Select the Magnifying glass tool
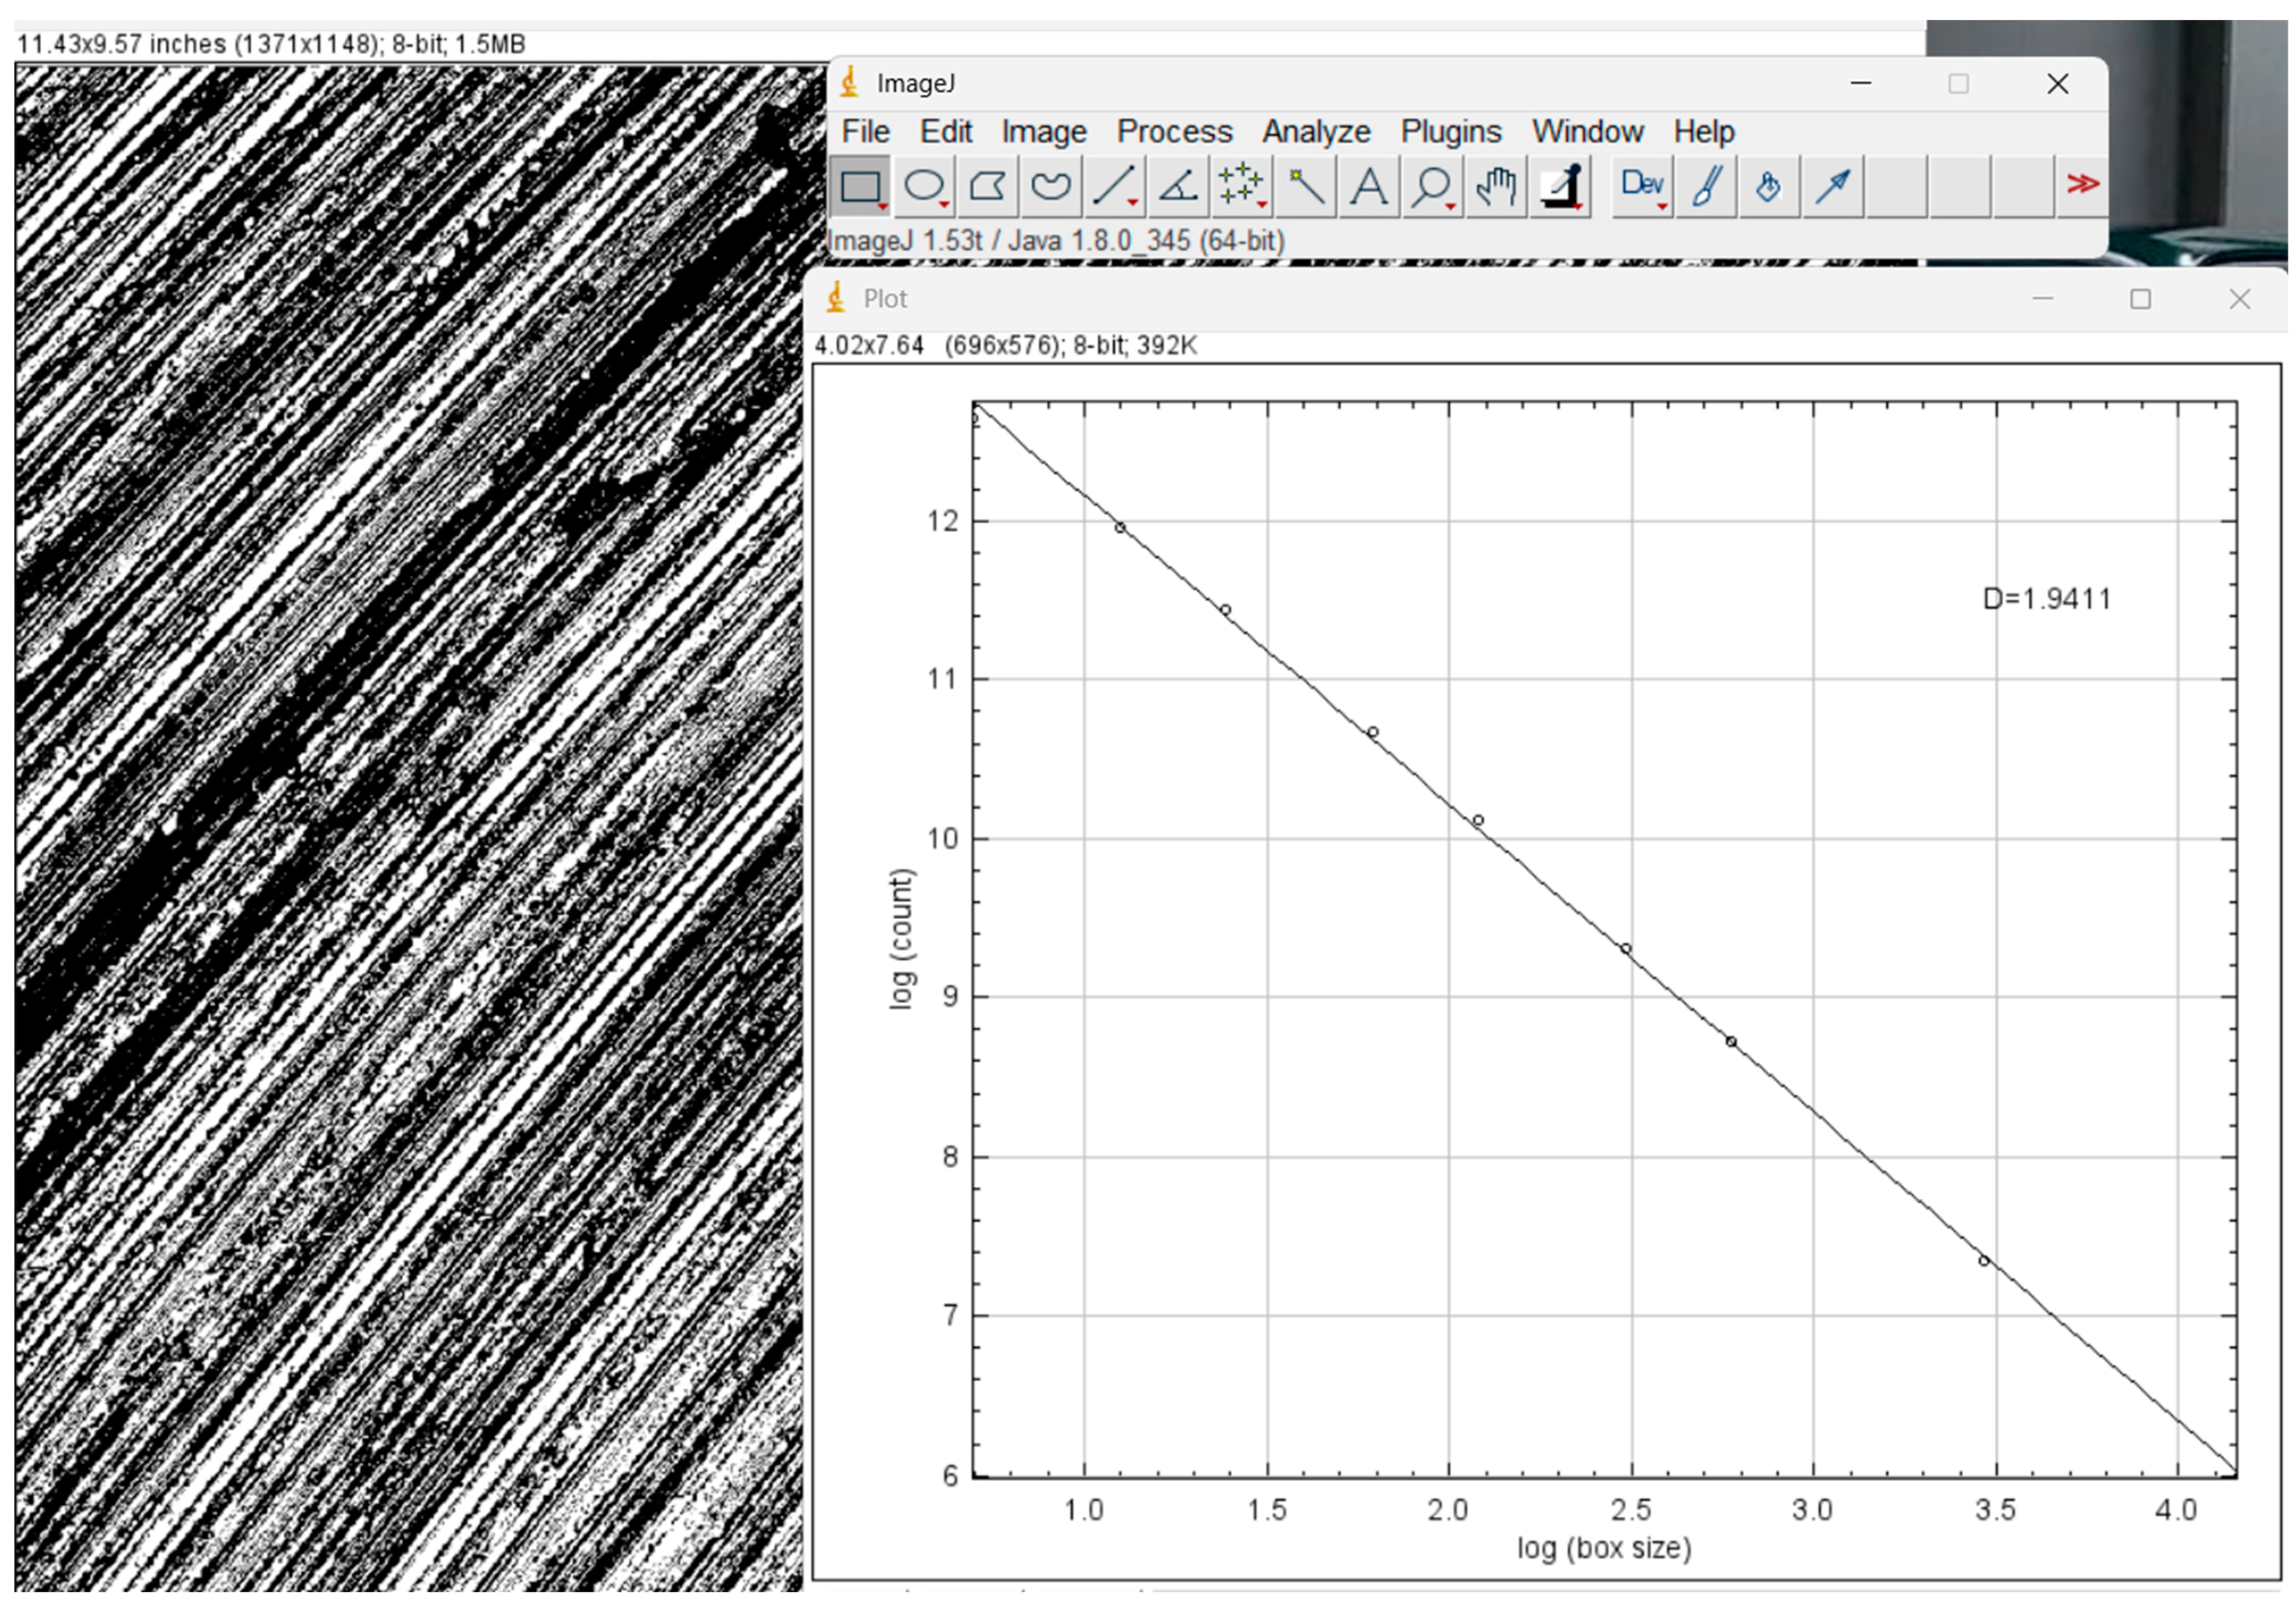 1432,186
